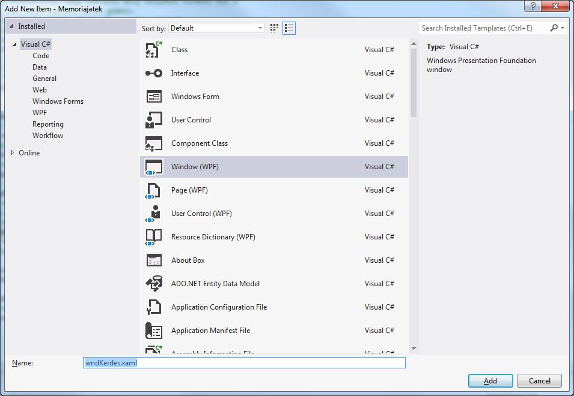The image size is (574, 396).
Task: Select the WPF category
Action: [40, 113]
